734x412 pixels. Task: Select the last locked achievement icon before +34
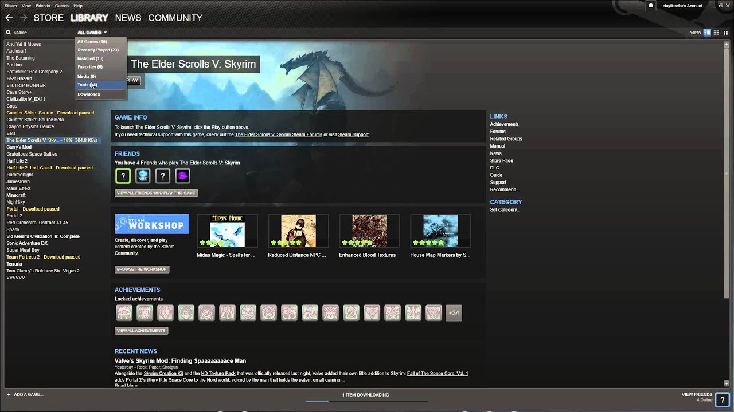tap(434, 313)
